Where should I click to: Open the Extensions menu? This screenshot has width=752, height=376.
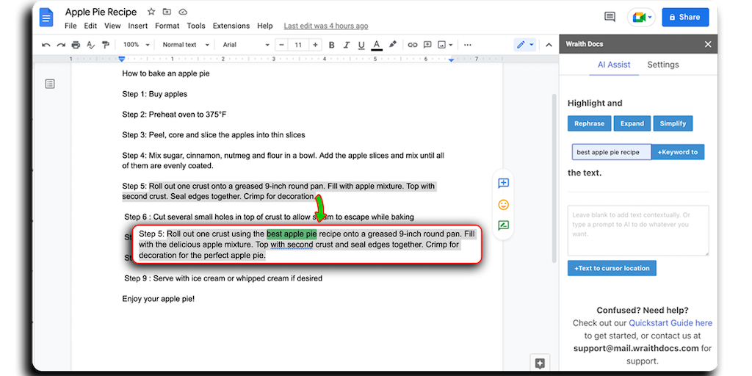pyautogui.click(x=231, y=26)
